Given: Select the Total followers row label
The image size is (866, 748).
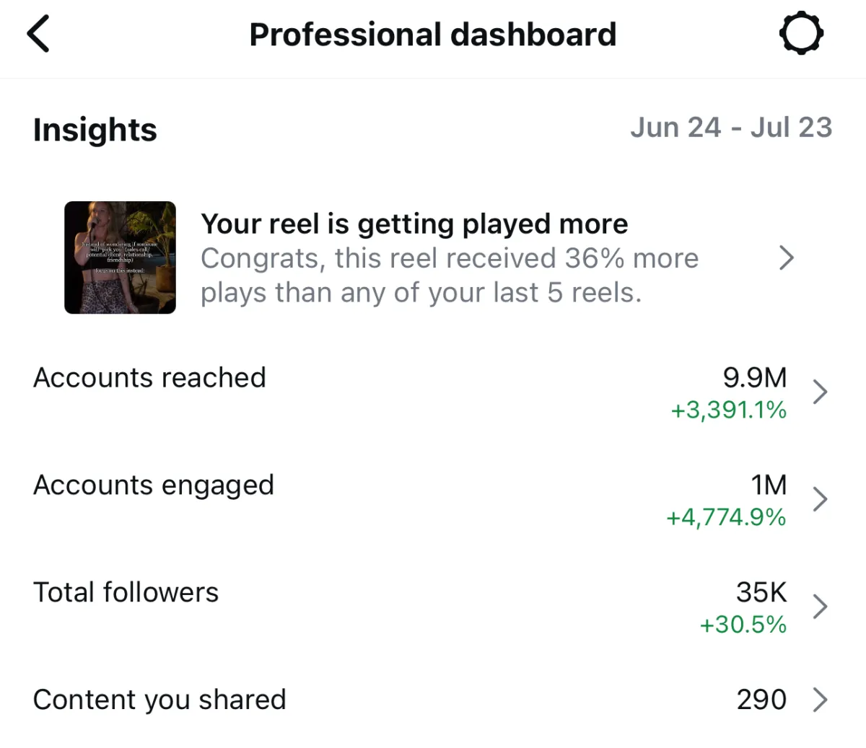Looking at the screenshot, I should click(x=126, y=592).
